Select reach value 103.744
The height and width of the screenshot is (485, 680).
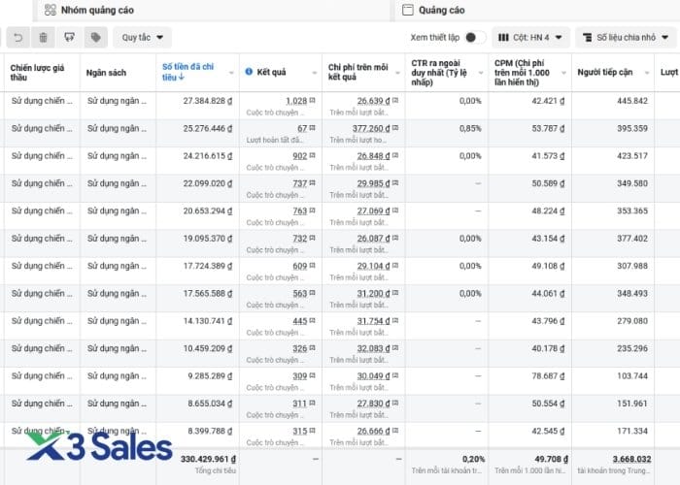click(x=632, y=376)
